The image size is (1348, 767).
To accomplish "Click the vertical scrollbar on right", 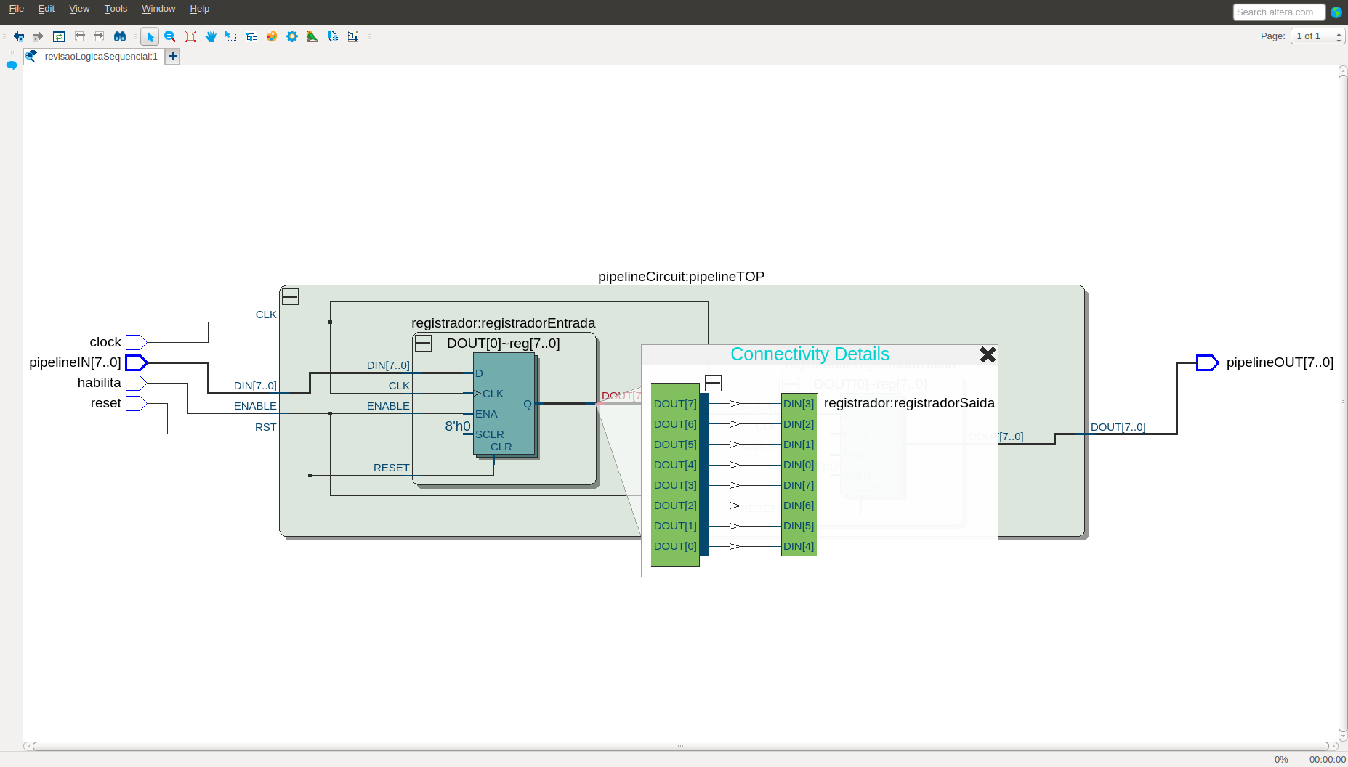I will click(1343, 403).
